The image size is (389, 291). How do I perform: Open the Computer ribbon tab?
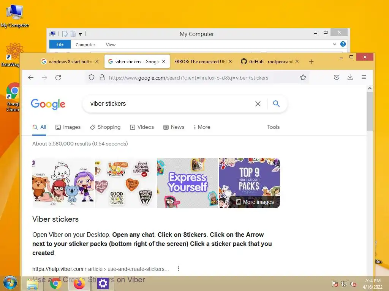point(85,45)
